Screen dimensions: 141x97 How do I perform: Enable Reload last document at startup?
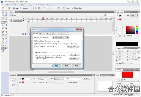35,41
